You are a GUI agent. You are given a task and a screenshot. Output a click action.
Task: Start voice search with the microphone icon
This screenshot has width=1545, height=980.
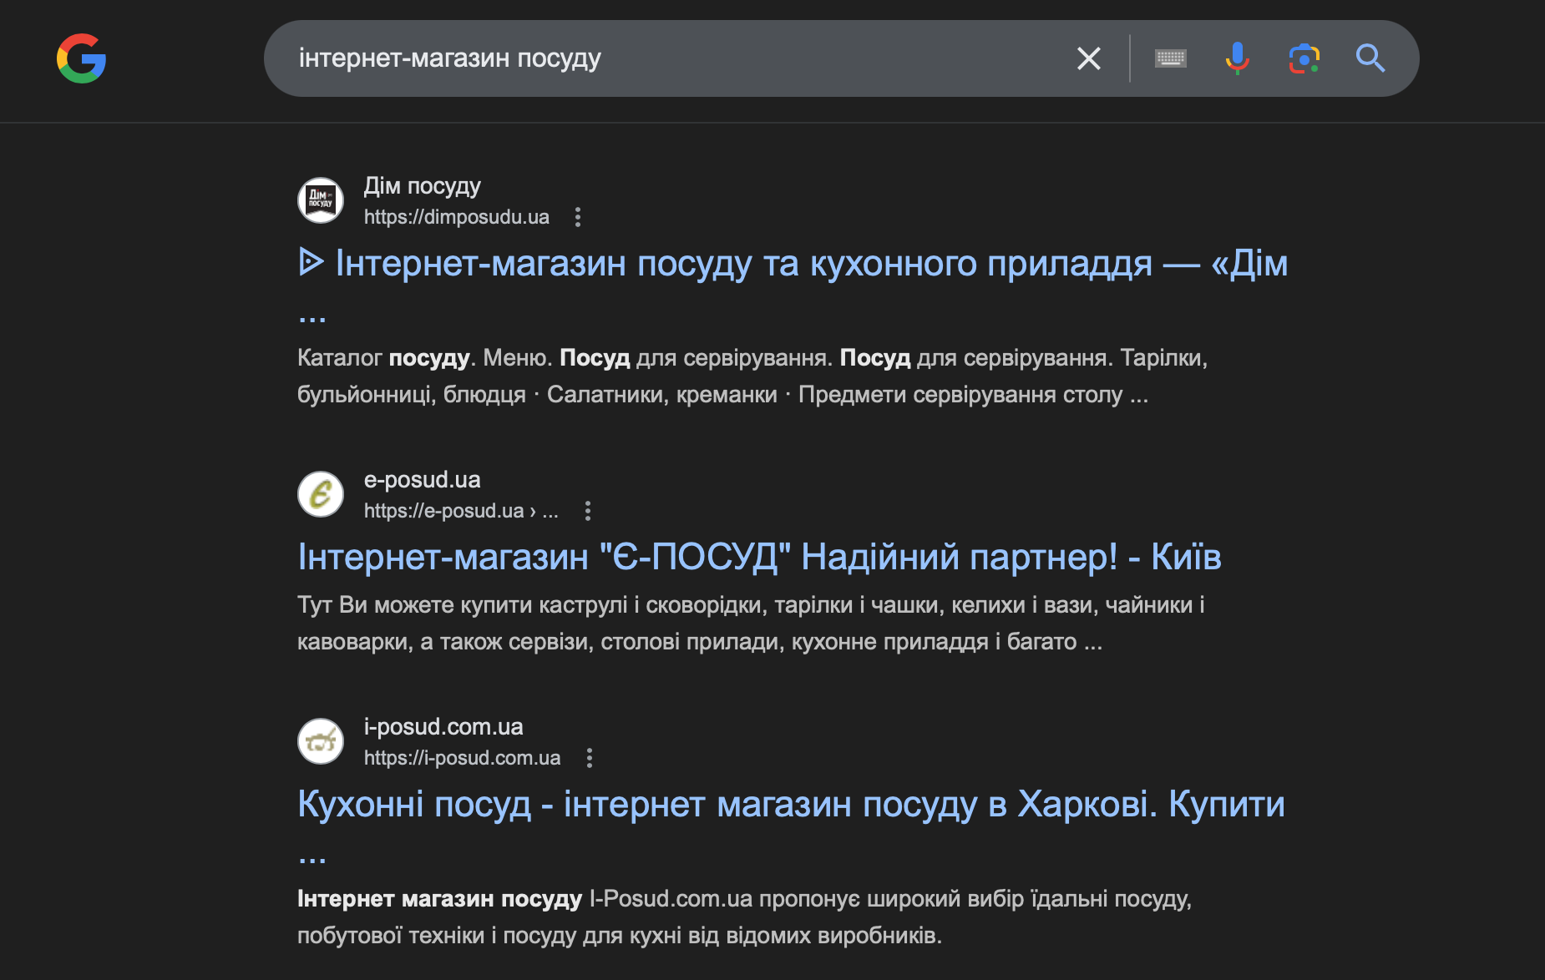[x=1237, y=58]
